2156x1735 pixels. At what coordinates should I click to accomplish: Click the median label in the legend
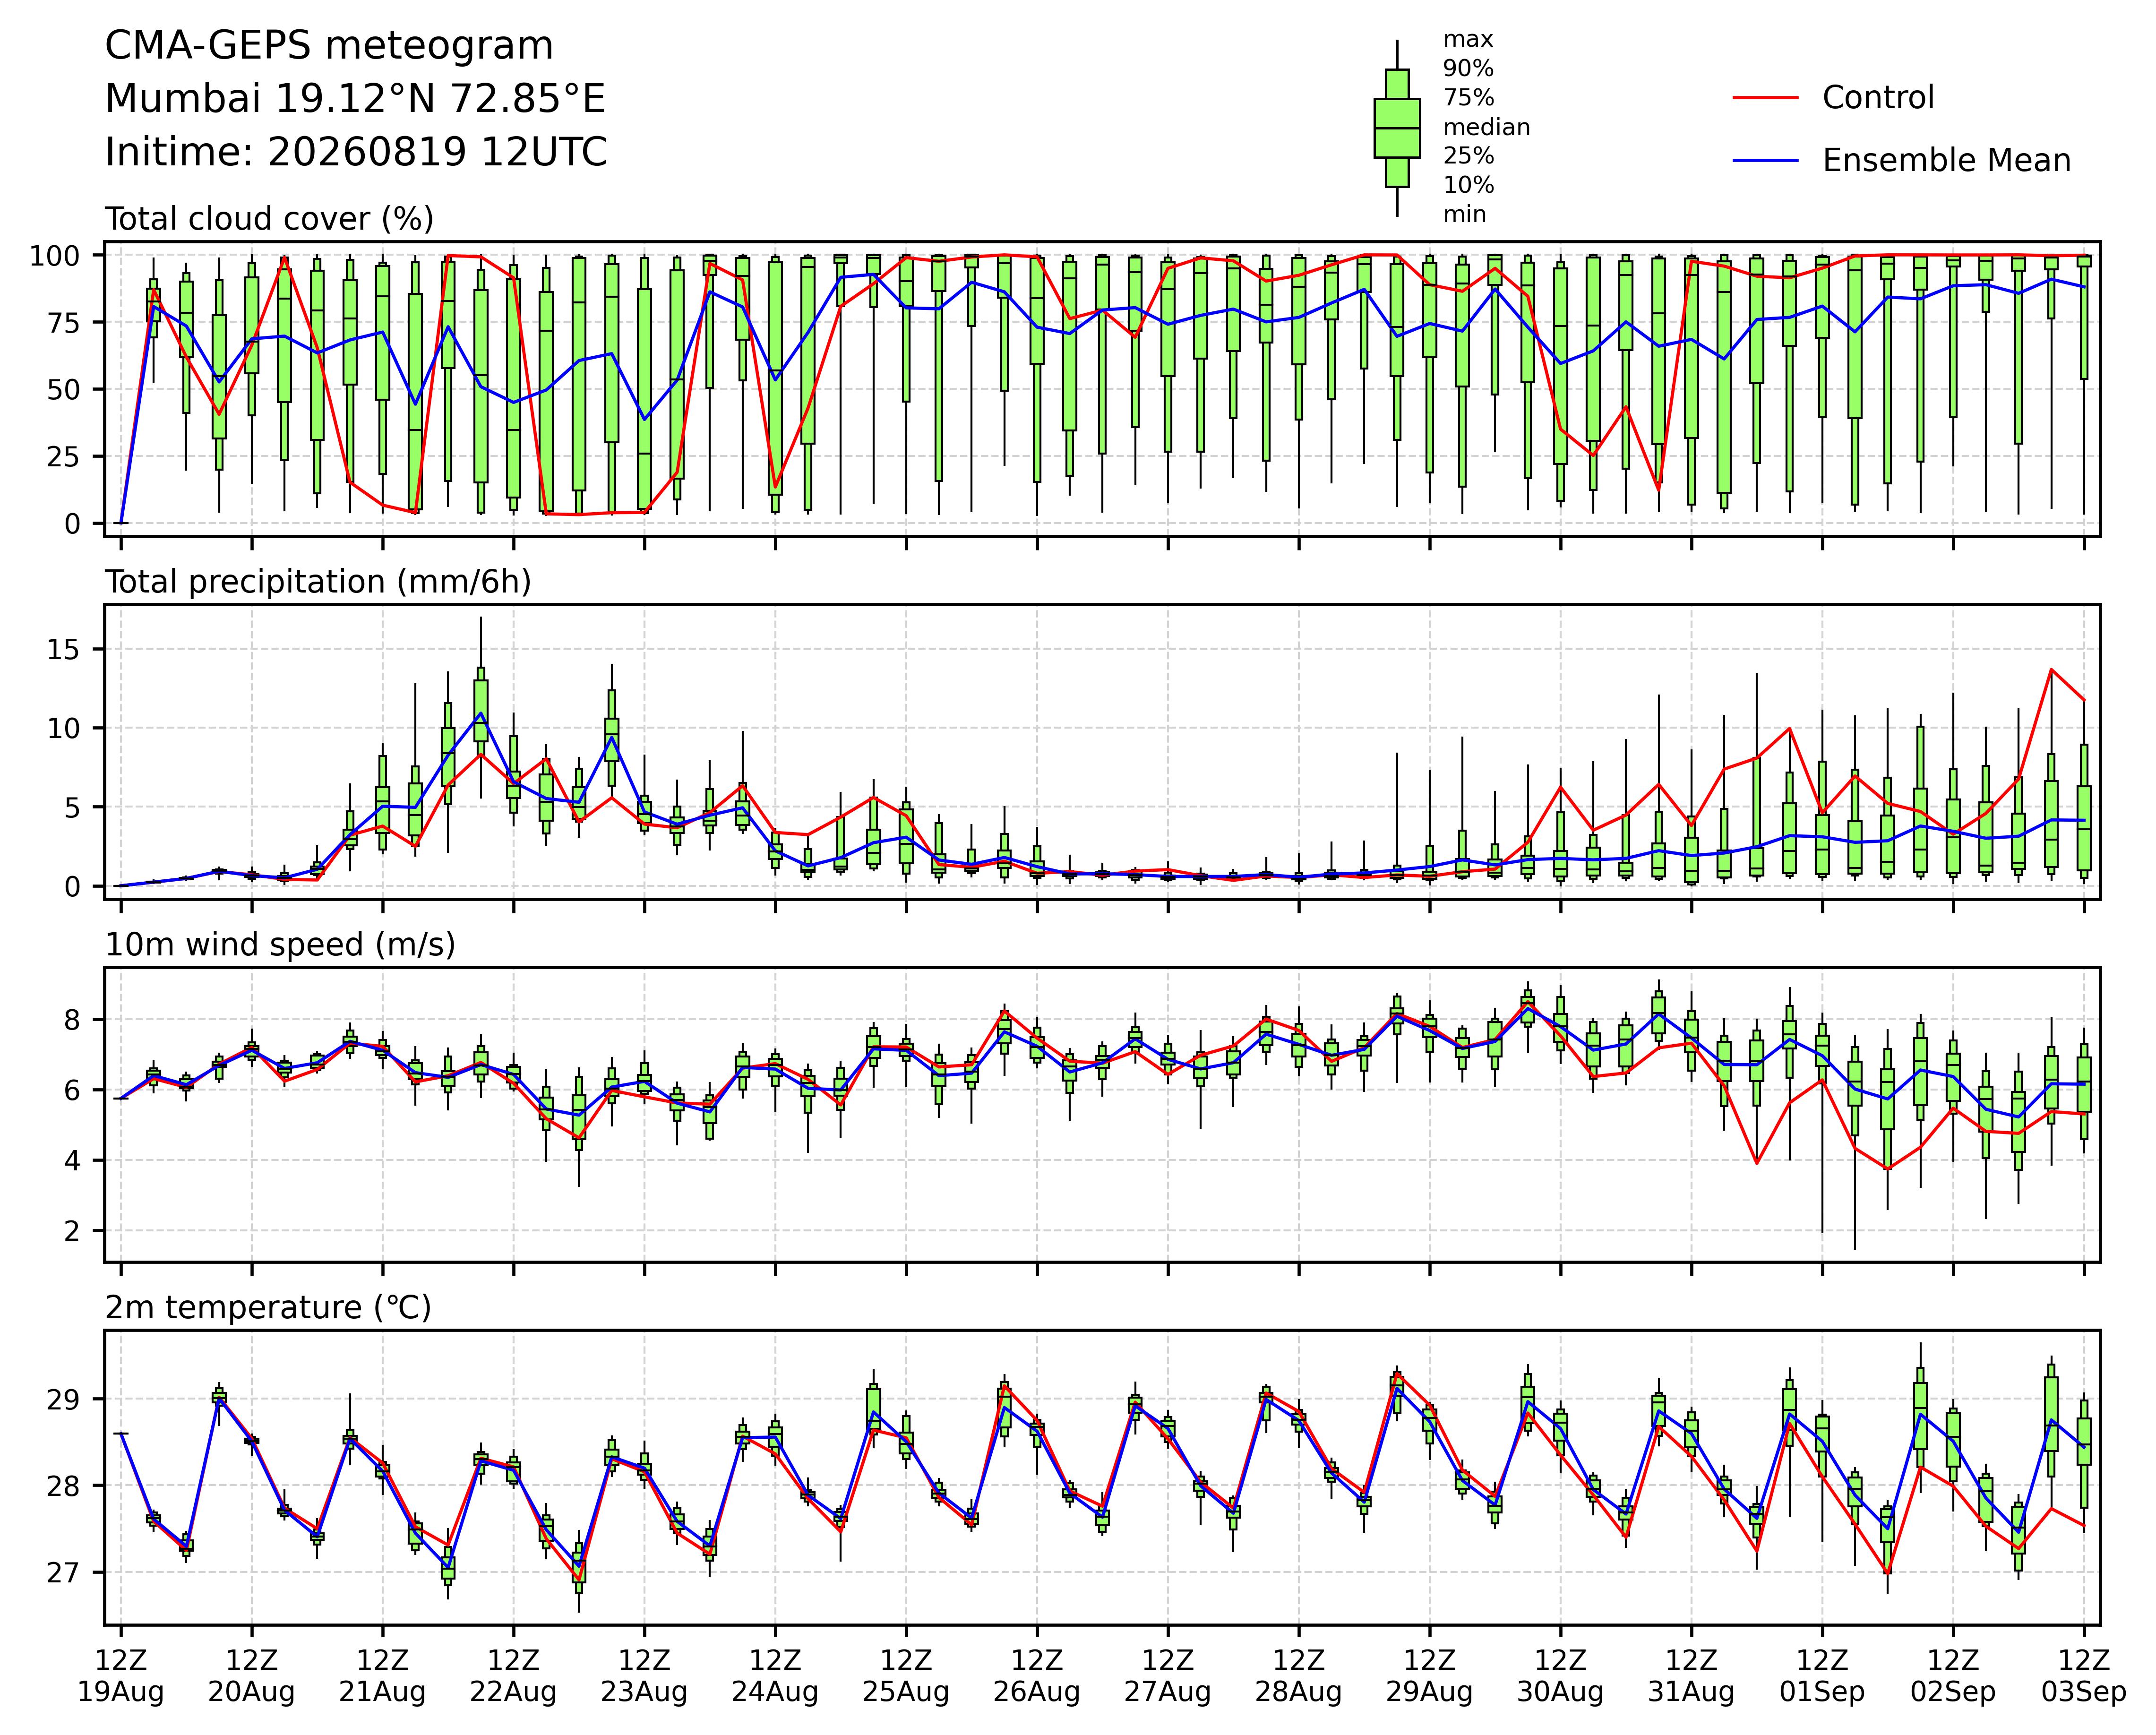click(x=1486, y=128)
